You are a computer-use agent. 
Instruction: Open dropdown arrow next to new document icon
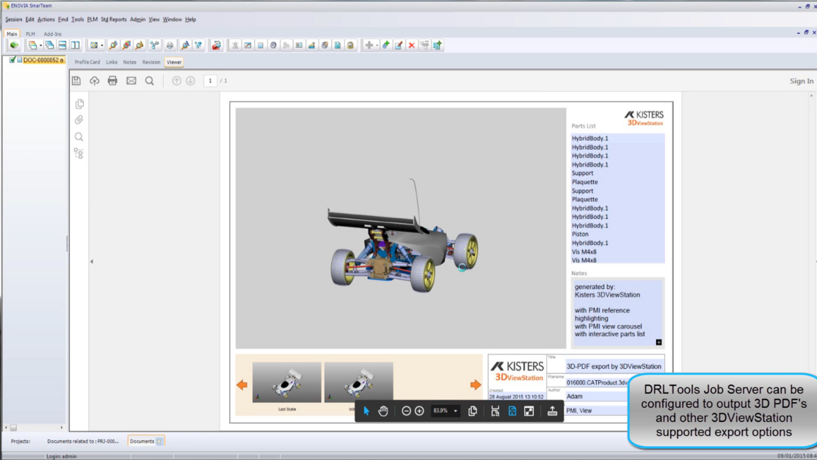[40, 45]
